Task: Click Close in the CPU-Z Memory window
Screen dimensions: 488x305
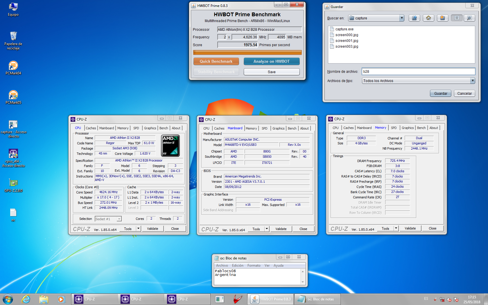Action: (x=433, y=228)
